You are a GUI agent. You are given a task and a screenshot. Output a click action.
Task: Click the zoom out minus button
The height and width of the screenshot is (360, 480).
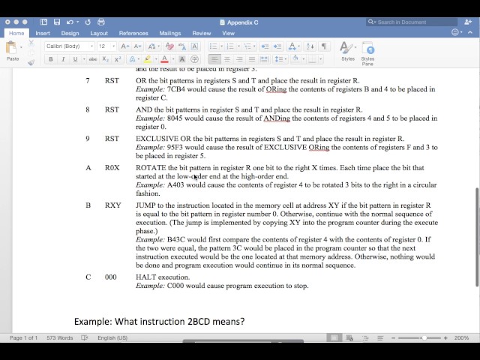pyautogui.click(x=393, y=338)
